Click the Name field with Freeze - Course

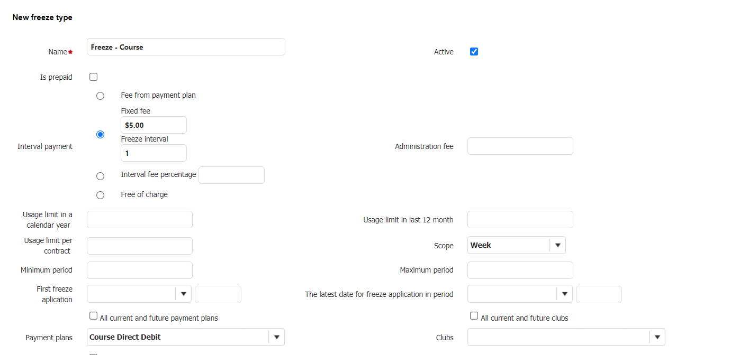tap(186, 47)
